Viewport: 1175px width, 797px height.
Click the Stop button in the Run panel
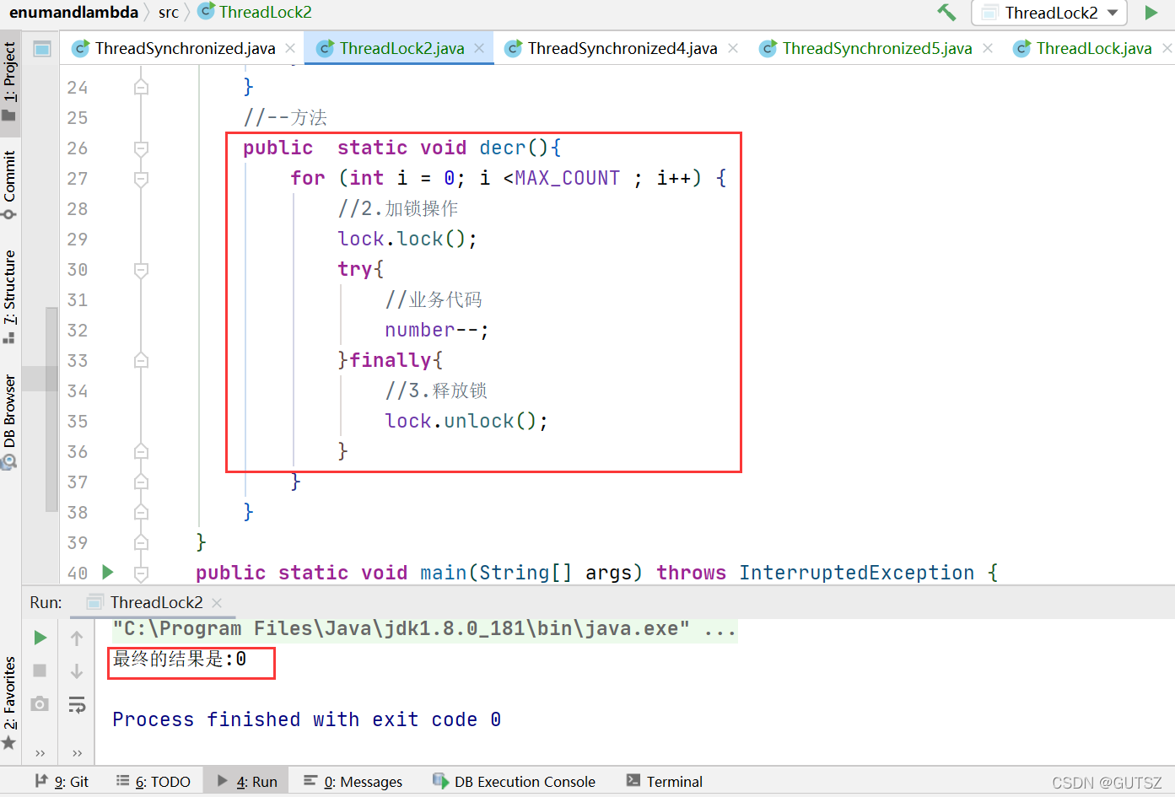click(40, 670)
